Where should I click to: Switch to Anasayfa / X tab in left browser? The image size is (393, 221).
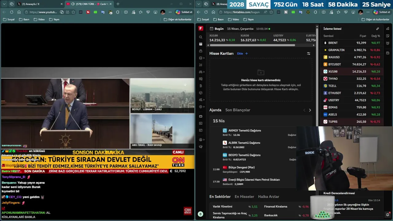[40, 4]
